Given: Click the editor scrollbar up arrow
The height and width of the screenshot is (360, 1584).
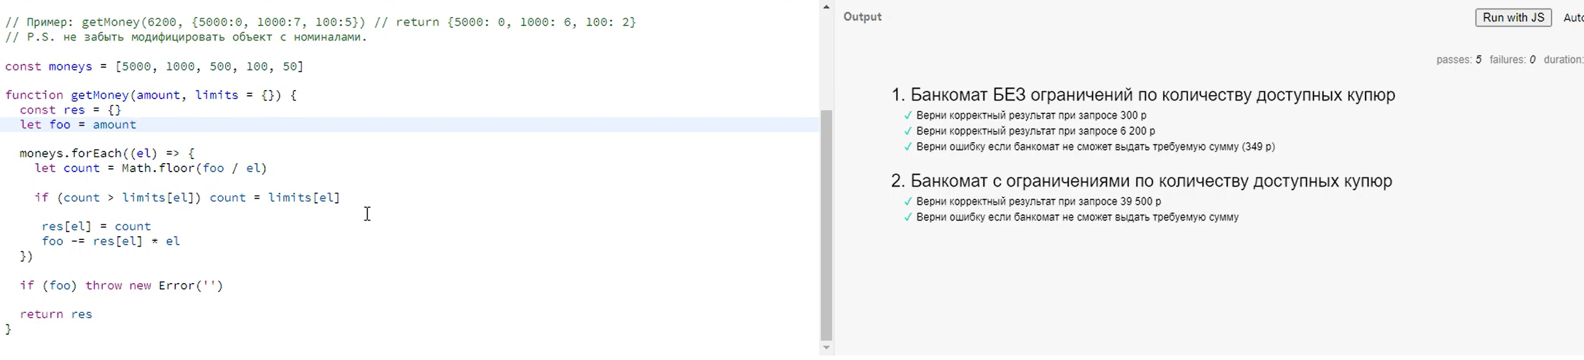Looking at the screenshot, I should point(826,7).
